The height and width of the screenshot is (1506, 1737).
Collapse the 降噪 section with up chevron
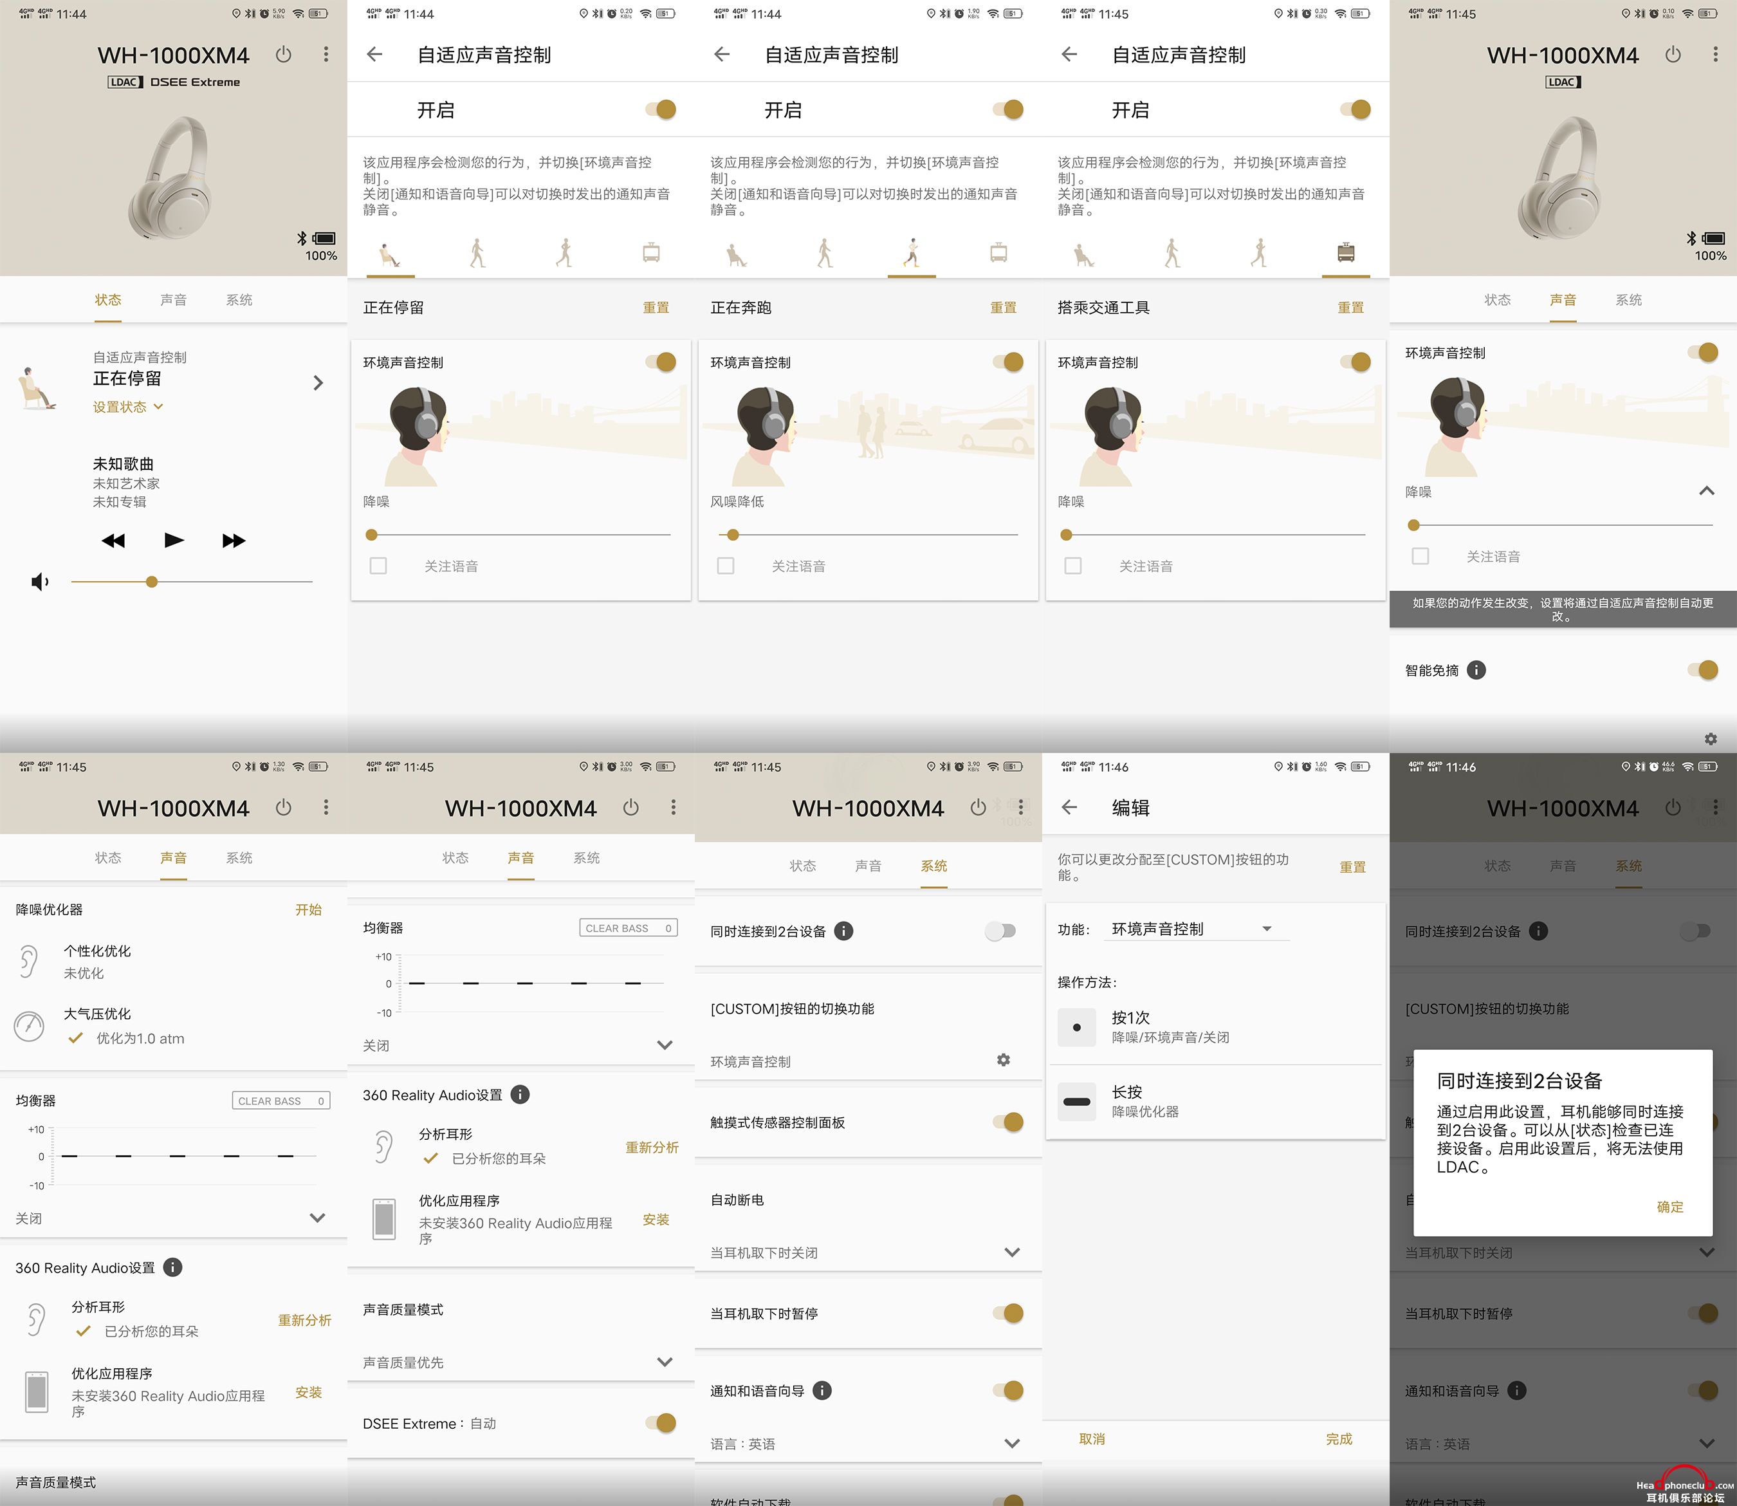click(x=1706, y=491)
